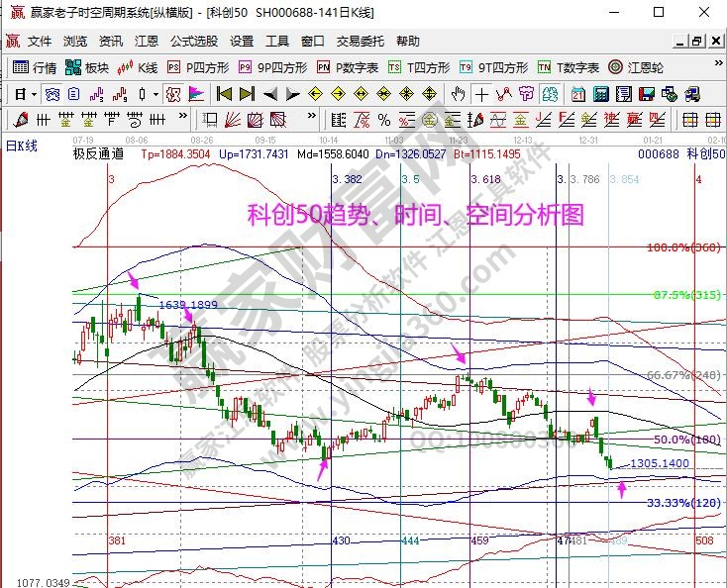Open the 行情 market quotes view
This screenshot has height=588, width=727.
click(34, 67)
